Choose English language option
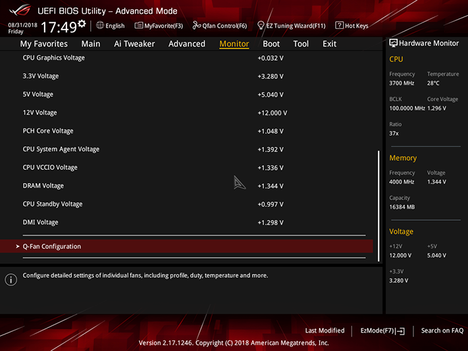 (115, 26)
